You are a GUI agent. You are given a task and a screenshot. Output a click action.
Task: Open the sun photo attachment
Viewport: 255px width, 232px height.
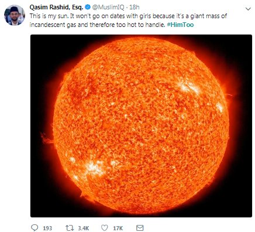[141, 126]
